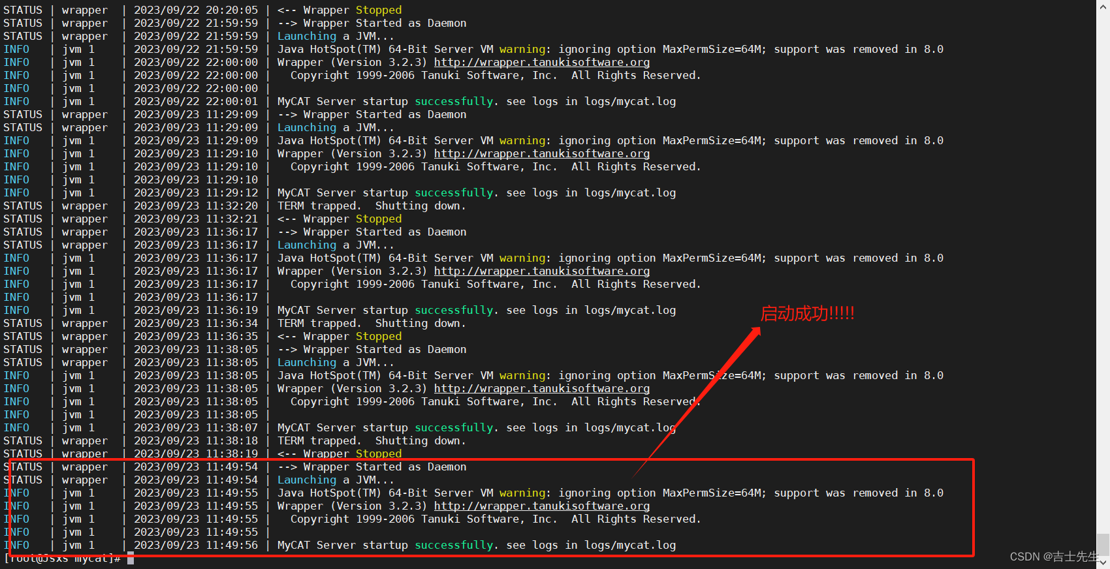Open the wrapper.tanukisoftware.org link logged at 11:29:10
1110x569 pixels.
tap(542, 154)
